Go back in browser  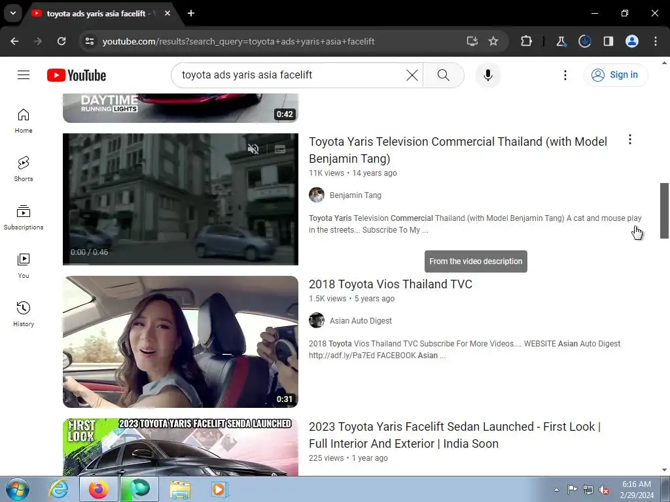[14, 41]
